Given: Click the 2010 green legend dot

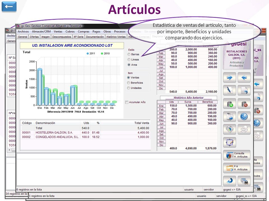Looking at the screenshot, I should coord(102,54).
